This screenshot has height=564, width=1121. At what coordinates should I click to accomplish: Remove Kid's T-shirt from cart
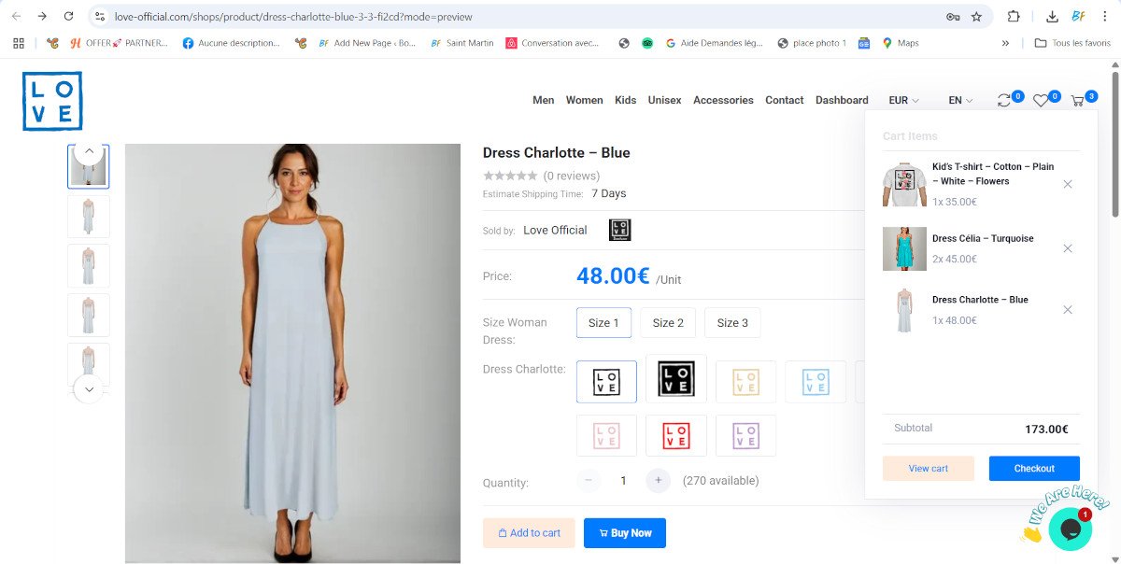pos(1068,184)
